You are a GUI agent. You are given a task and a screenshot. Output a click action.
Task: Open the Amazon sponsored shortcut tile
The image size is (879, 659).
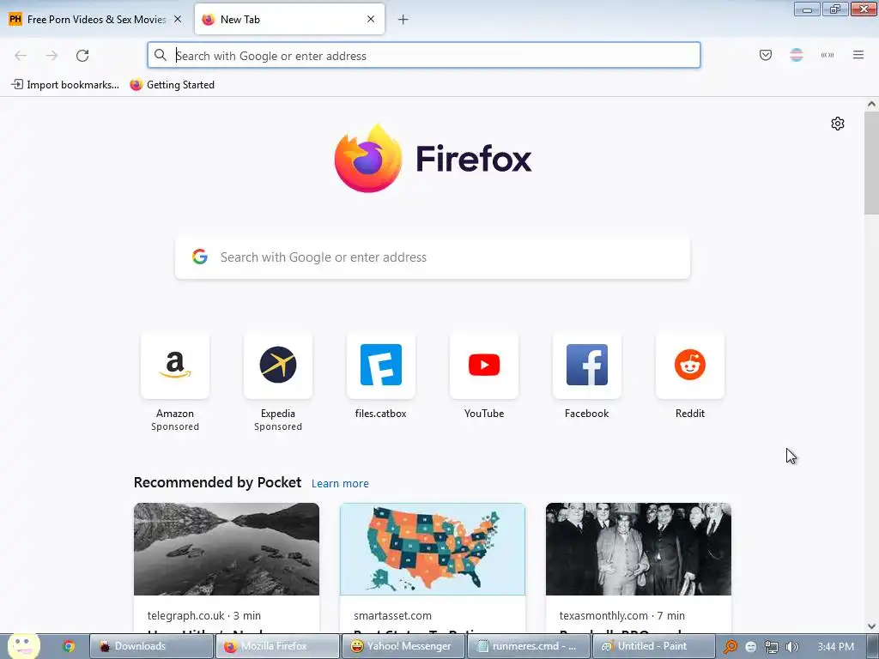tap(175, 366)
